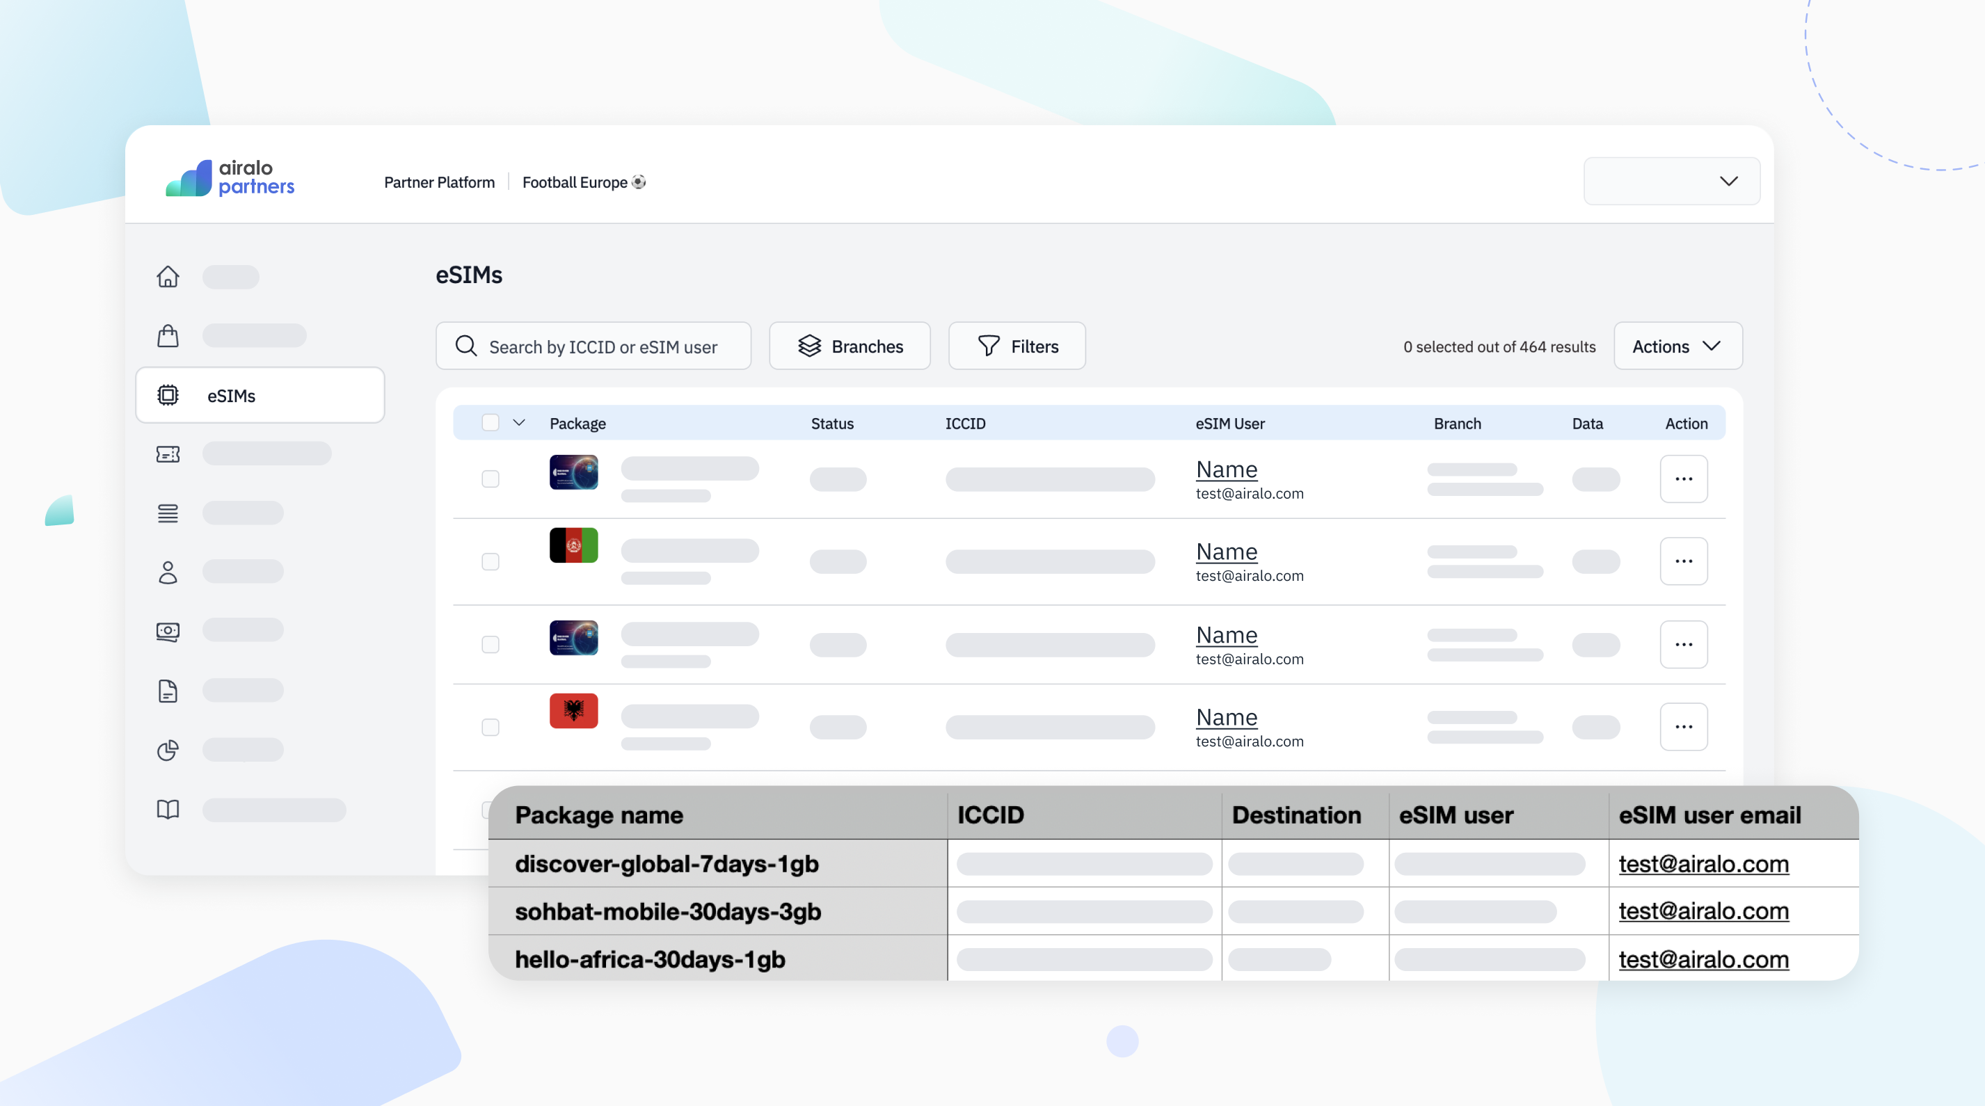The image size is (1985, 1106).
Task: Open the shopping bag sidebar icon
Action: pos(168,336)
